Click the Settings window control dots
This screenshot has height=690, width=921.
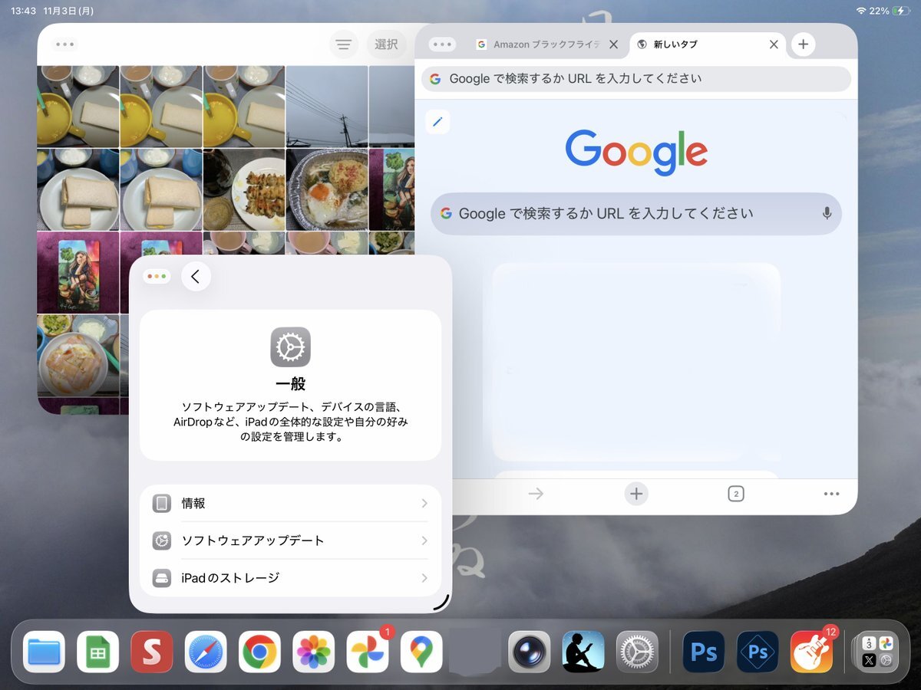point(157,277)
